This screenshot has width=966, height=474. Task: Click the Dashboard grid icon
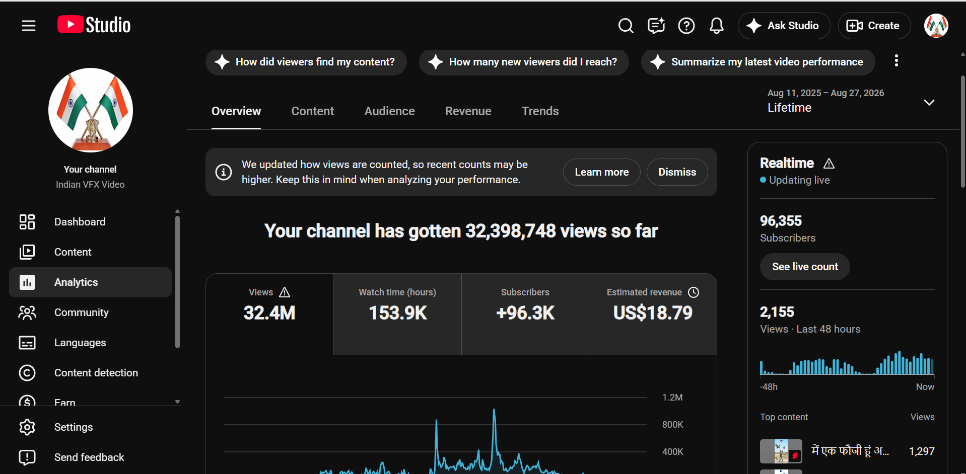(x=27, y=222)
